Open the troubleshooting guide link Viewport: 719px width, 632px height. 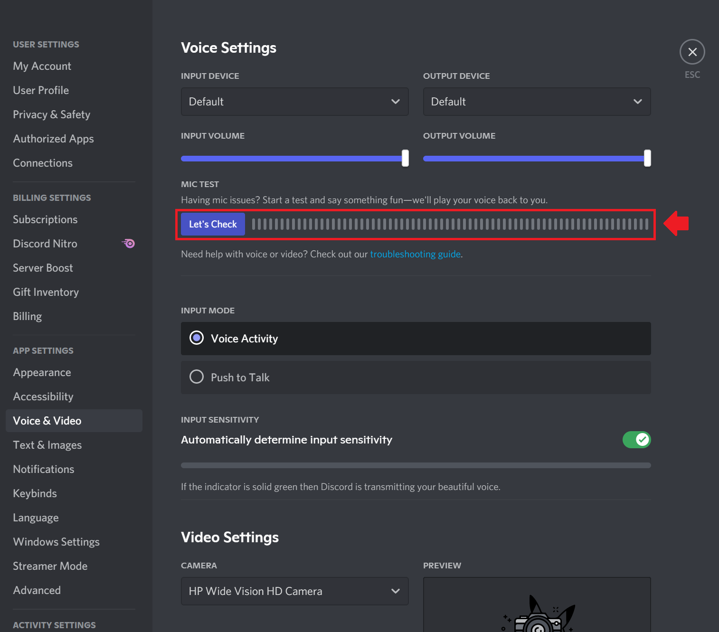tap(415, 254)
